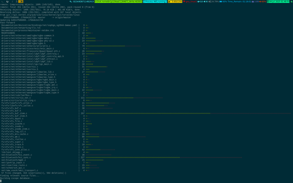The width and height of the screenshot is (293, 183).
Task: Click the system tray icon at bar end
Action: pos(291,1)
